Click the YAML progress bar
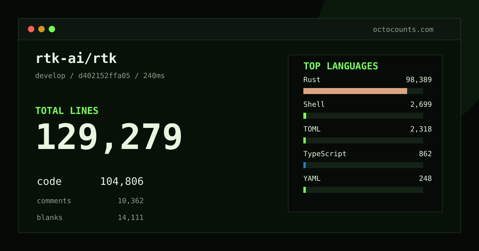The width and height of the screenshot is (479, 251). (x=363, y=190)
